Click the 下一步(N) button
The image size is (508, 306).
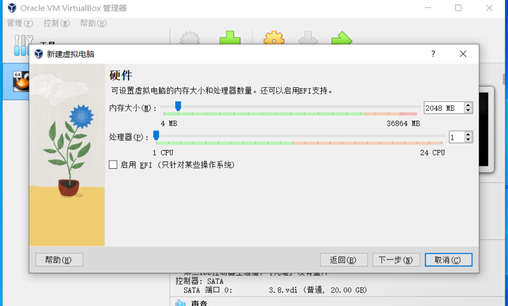click(396, 260)
